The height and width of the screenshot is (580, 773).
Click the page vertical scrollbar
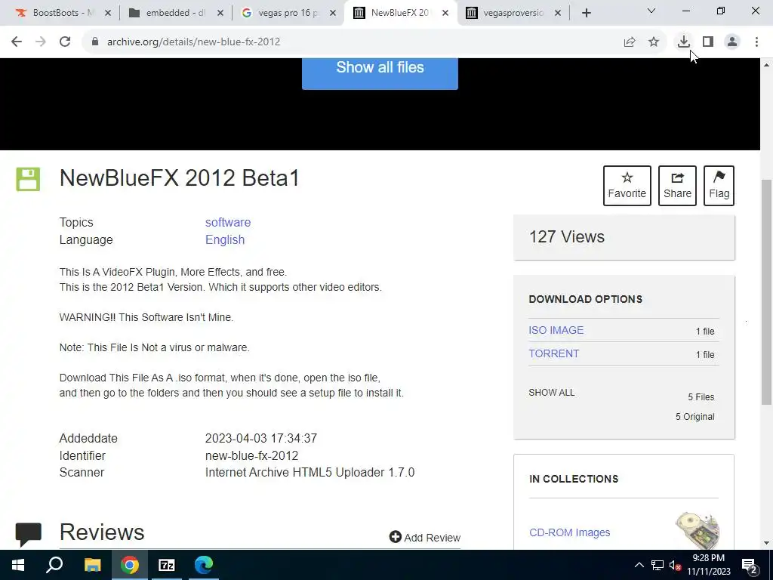tap(766, 291)
